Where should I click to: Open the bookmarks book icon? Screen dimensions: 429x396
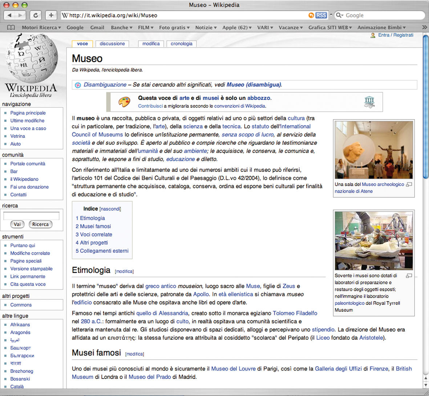tap(11, 27)
